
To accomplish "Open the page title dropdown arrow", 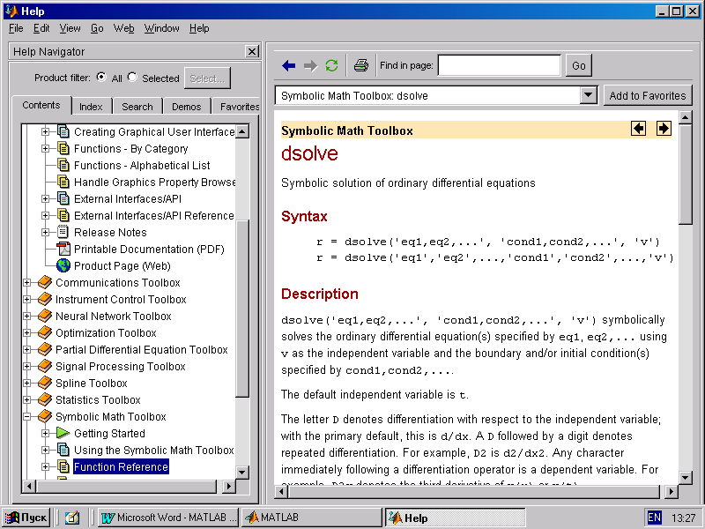I will point(588,95).
